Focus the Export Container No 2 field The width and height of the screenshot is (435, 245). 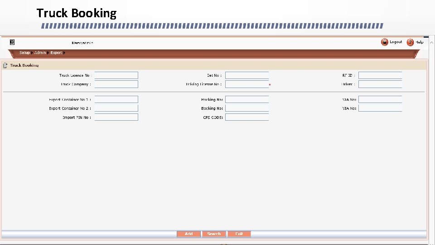(x=116, y=108)
